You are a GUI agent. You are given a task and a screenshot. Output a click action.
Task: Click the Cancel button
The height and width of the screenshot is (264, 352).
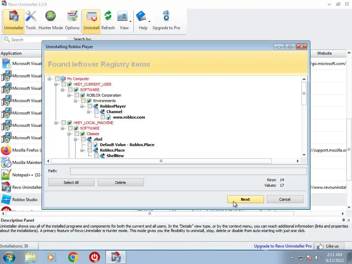pos(285,199)
